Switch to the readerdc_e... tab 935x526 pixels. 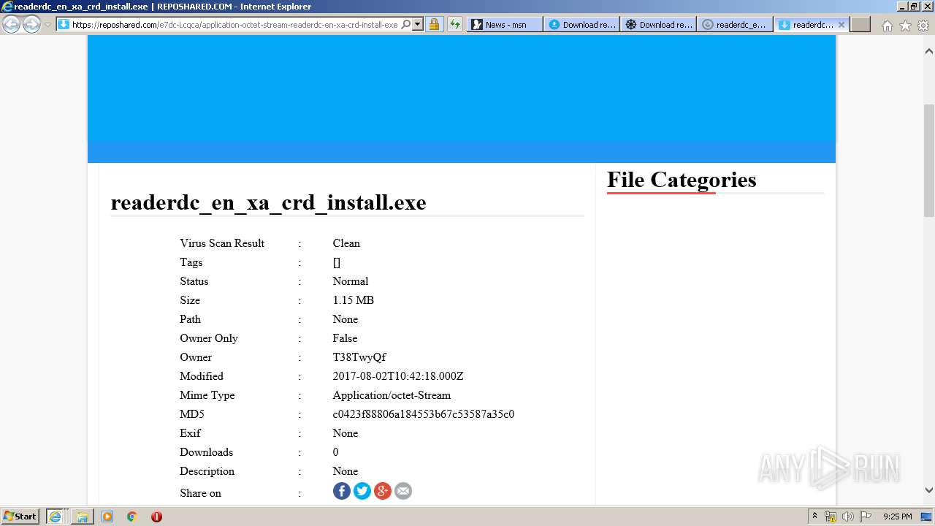coord(735,24)
